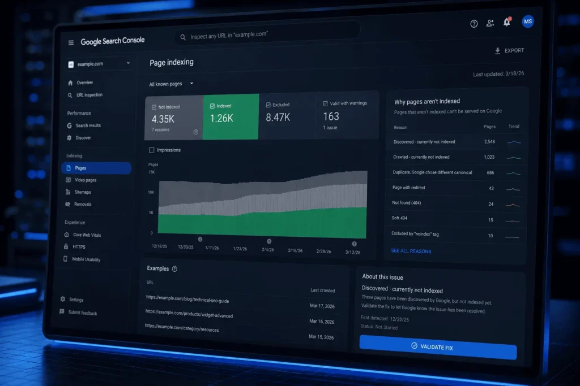Click the chart annotation marker near 2/4/26

269,241
